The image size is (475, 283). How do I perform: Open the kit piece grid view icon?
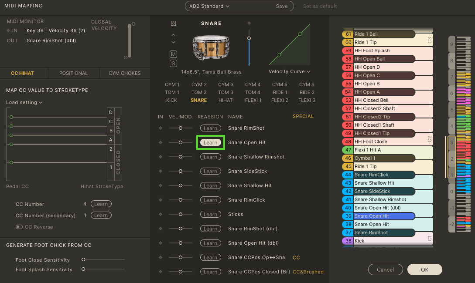pyautogui.click(x=173, y=24)
